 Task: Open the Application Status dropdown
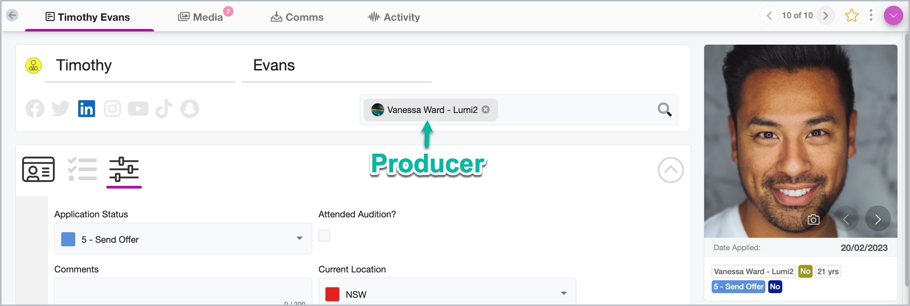(183, 239)
